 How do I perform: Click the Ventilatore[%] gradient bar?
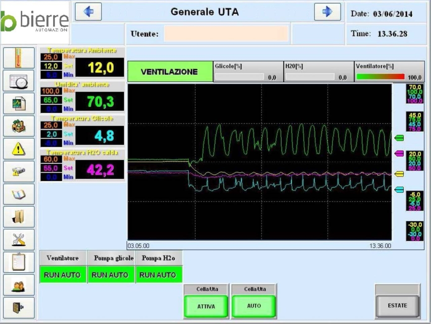(x=380, y=77)
